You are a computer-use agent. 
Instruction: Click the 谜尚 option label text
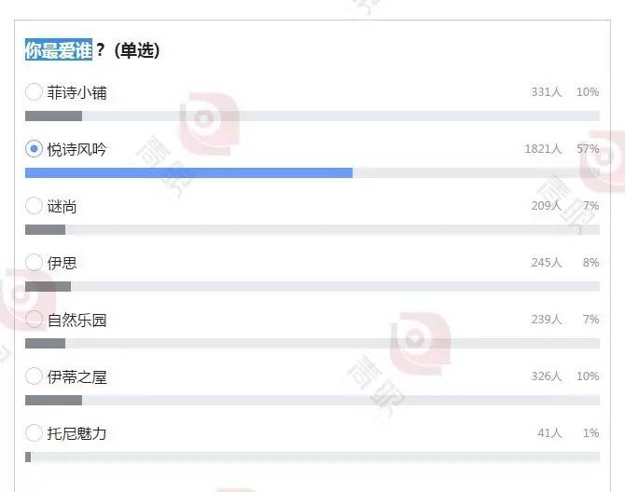62,207
